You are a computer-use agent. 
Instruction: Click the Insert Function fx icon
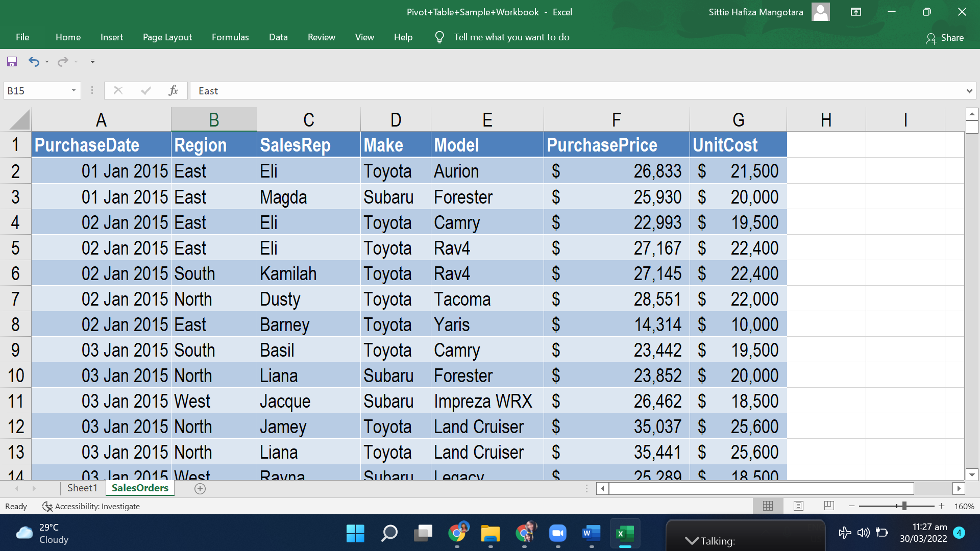pyautogui.click(x=173, y=91)
